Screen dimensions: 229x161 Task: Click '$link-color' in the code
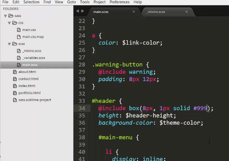pyautogui.click(x=141, y=43)
